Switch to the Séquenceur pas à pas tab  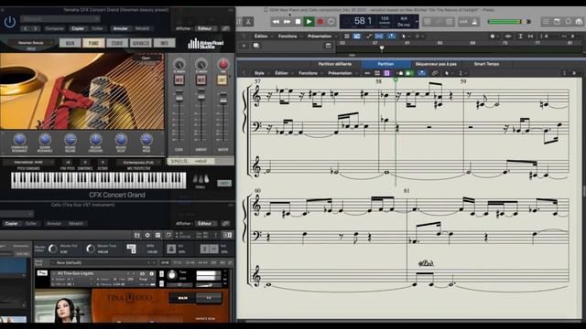pos(436,64)
